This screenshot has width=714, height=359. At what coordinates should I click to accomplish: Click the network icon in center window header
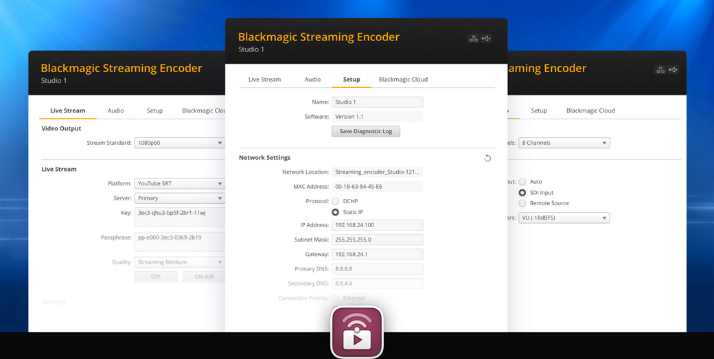[473, 38]
